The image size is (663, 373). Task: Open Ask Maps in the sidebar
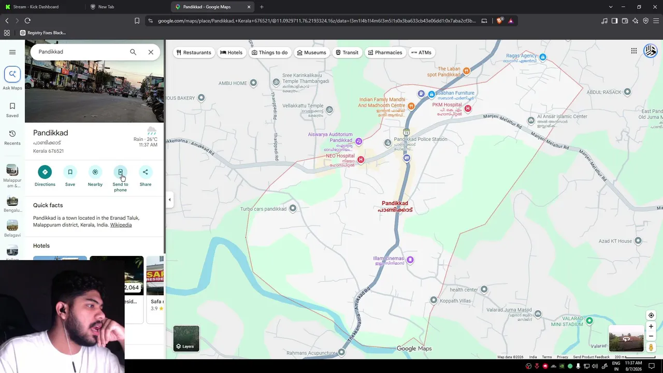coord(12,78)
